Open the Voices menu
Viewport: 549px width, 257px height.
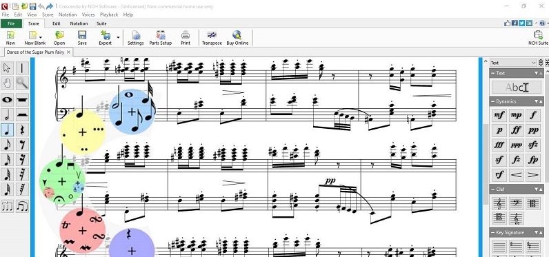point(88,14)
